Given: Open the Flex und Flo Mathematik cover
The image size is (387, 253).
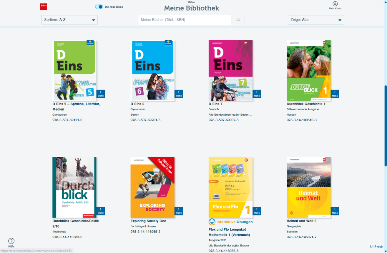Looking at the screenshot, I should click(x=230, y=187).
